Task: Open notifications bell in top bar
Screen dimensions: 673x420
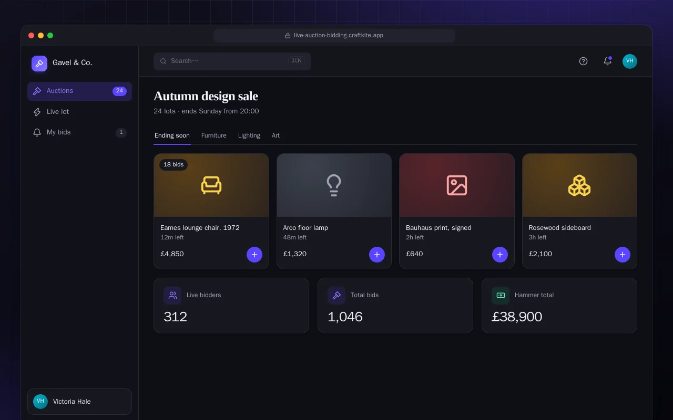Action: [607, 61]
